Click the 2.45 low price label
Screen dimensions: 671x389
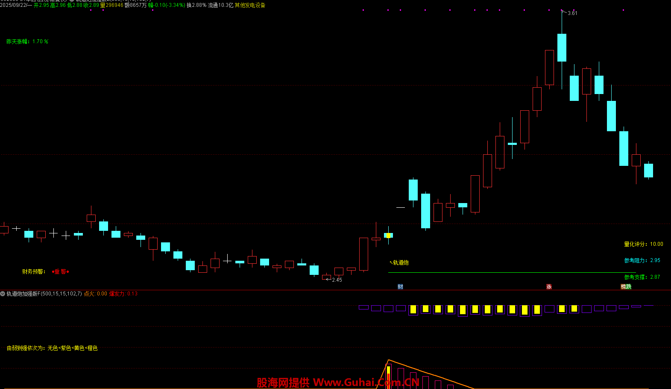[x=337, y=280]
